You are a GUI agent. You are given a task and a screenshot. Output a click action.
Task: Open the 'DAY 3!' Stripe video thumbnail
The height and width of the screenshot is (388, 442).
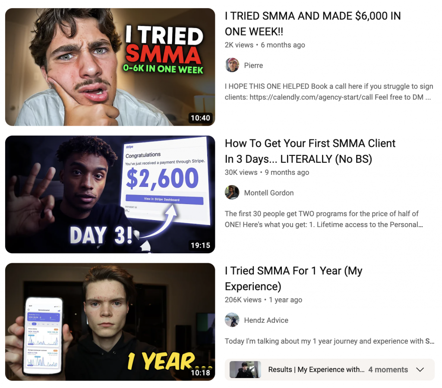[x=110, y=194]
